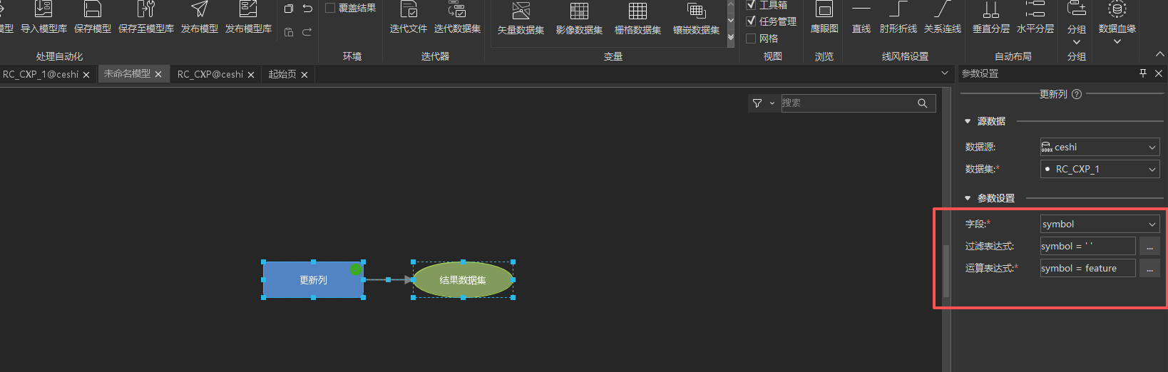Open the 过滤表达式 editor ellipsis button
1168x372 pixels.
(1149, 247)
